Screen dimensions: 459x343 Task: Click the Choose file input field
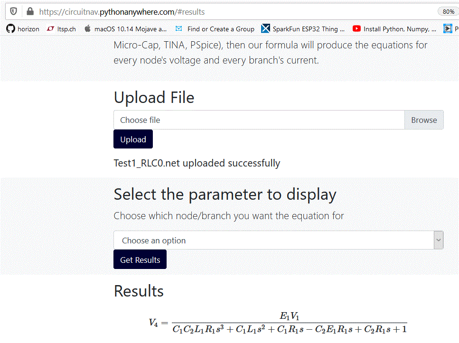pos(259,120)
